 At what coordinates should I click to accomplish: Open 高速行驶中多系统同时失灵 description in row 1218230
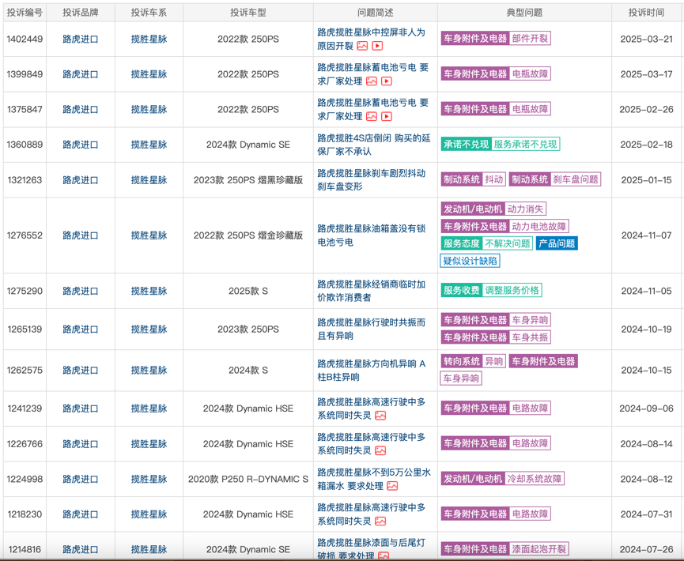(x=371, y=514)
